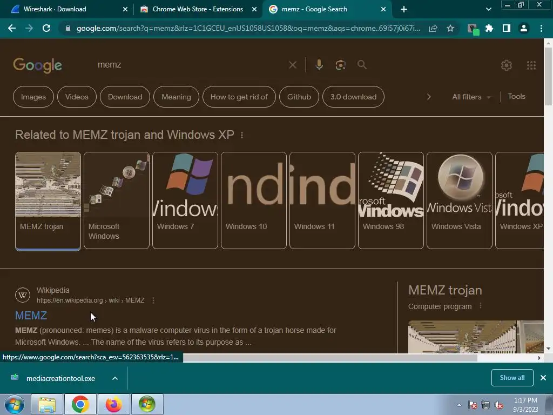Filter results by Images
Image resolution: width=553 pixels, height=415 pixels.
pyautogui.click(x=33, y=97)
